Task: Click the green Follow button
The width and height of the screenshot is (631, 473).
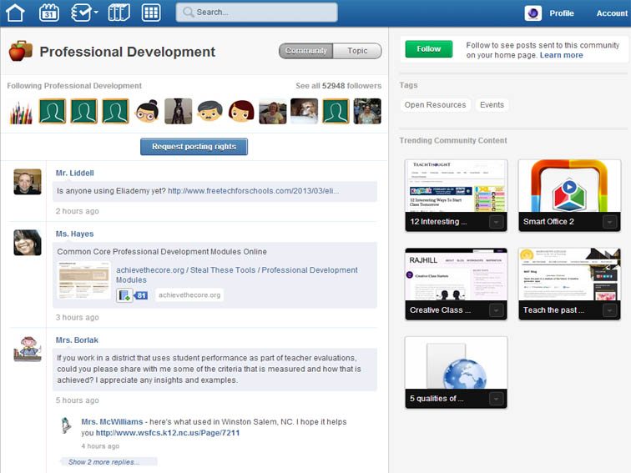Action: [x=428, y=49]
